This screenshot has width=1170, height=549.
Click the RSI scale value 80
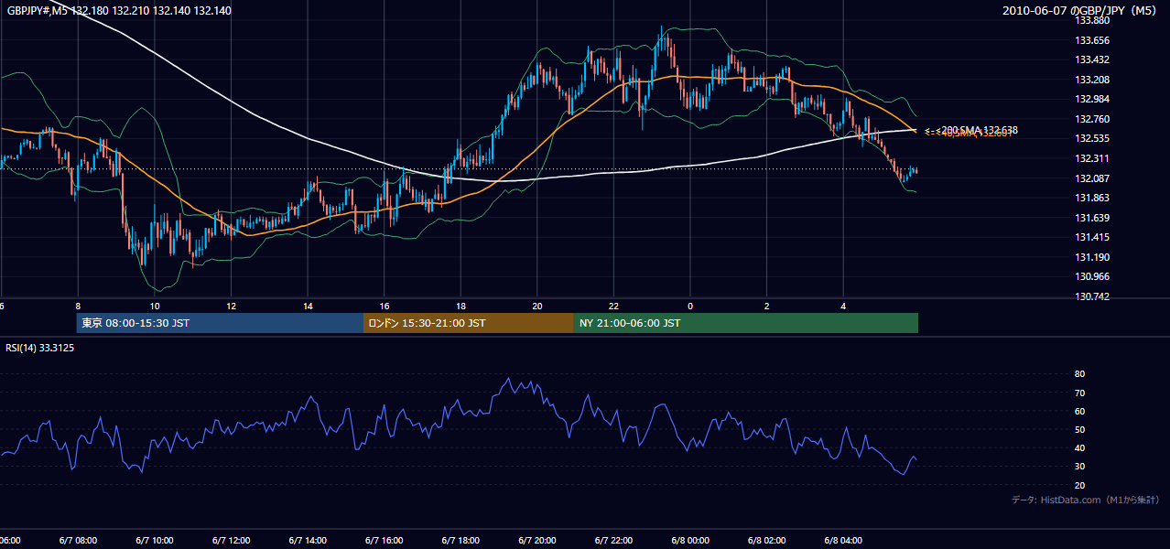point(1079,374)
